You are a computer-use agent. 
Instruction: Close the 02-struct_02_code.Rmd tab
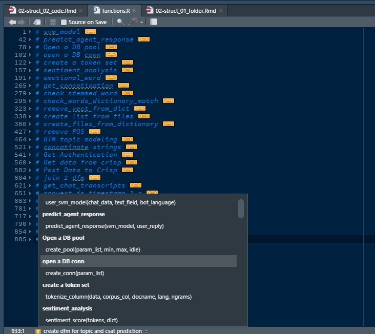coord(81,11)
